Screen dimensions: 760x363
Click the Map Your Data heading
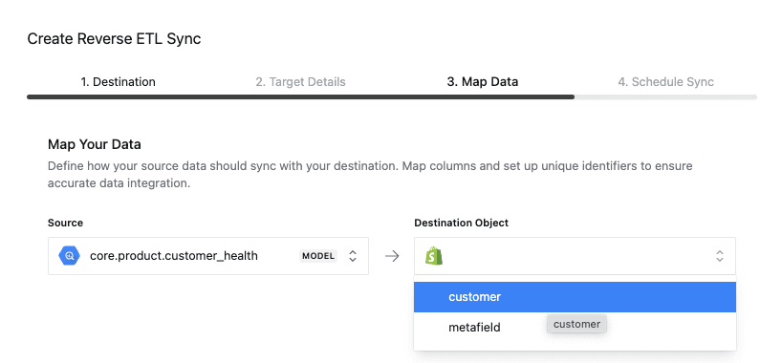coord(95,144)
